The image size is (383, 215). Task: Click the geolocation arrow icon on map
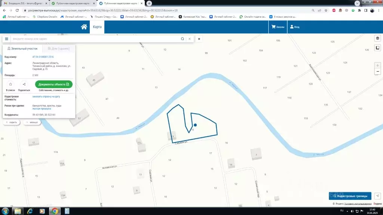377,196
